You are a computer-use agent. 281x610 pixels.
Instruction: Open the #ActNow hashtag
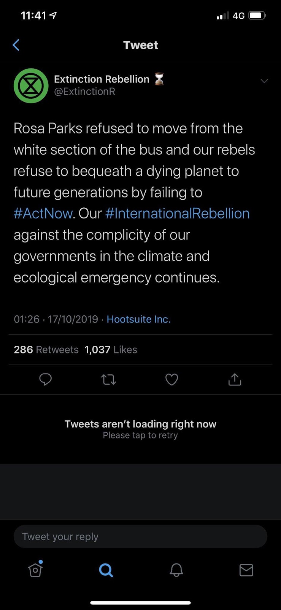pyautogui.click(x=43, y=213)
